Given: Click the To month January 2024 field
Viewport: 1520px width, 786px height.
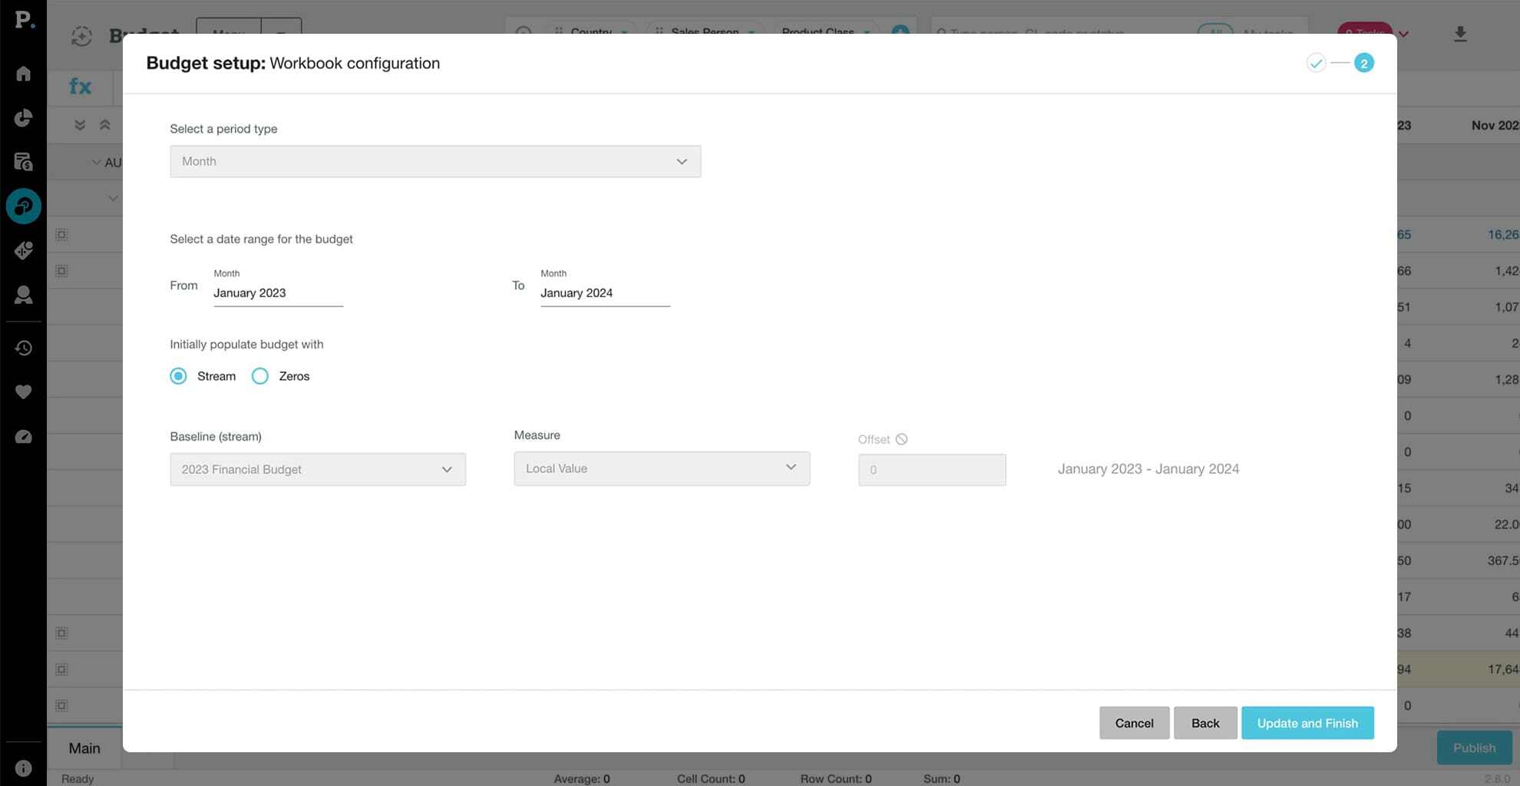Looking at the screenshot, I should [x=604, y=293].
